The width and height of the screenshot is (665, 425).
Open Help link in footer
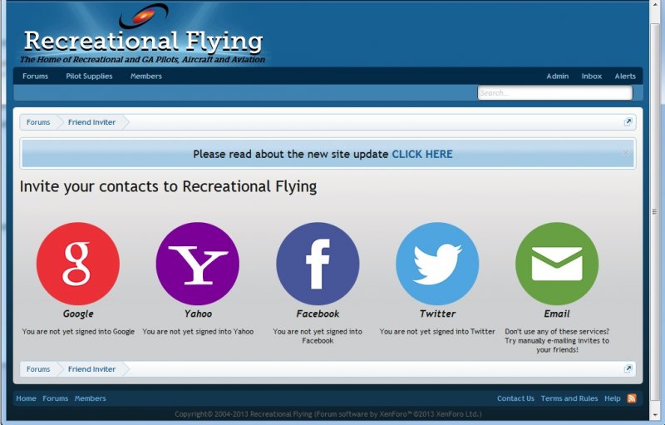pyautogui.click(x=612, y=398)
